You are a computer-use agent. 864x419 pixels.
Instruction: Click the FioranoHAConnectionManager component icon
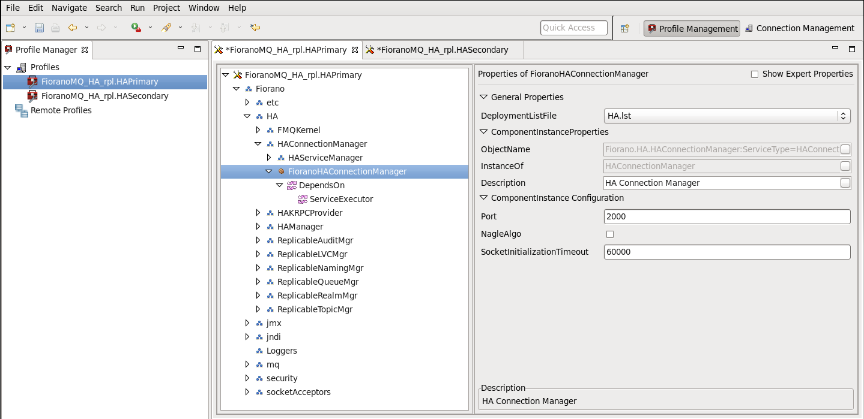[282, 171]
